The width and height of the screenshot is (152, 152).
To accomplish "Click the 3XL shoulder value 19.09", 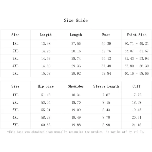I will coord(76,110).
